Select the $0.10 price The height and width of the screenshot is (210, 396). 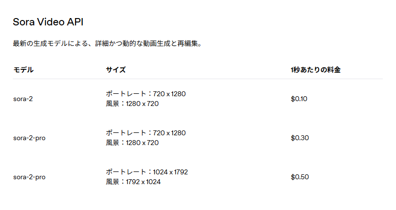[x=299, y=99]
